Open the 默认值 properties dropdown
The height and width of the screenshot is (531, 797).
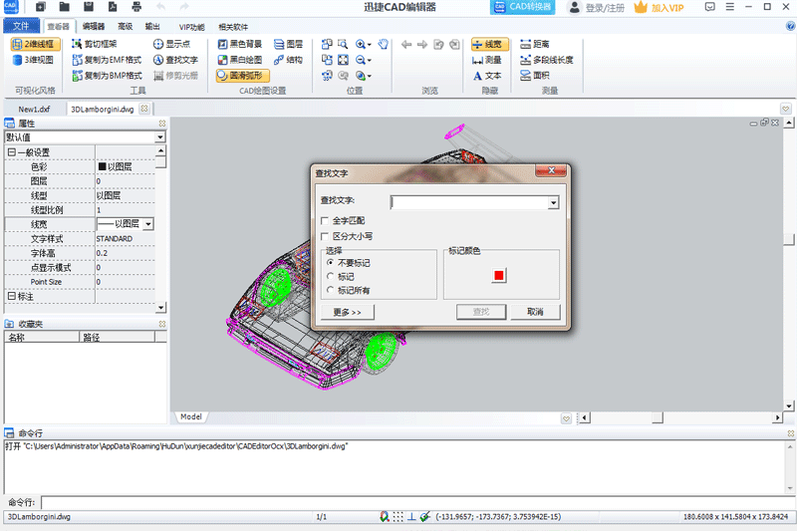[x=160, y=137]
